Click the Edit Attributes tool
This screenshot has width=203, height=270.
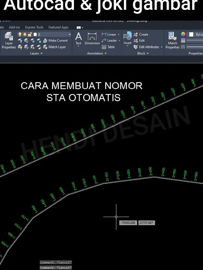pos(146,47)
